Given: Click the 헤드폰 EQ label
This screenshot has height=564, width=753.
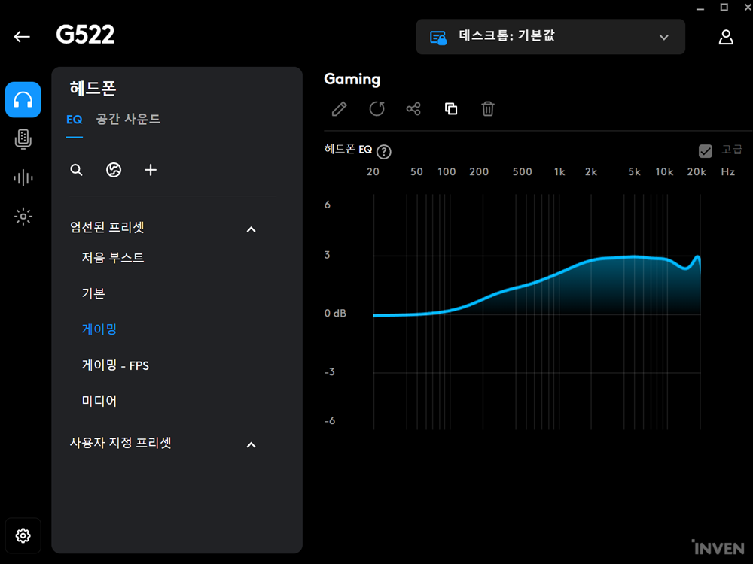Looking at the screenshot, I should click(x=348, y=149).
